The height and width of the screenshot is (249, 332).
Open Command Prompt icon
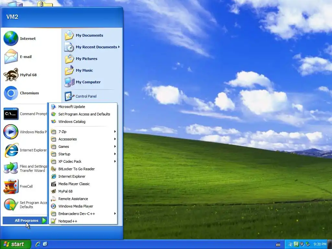coord(11,114)
